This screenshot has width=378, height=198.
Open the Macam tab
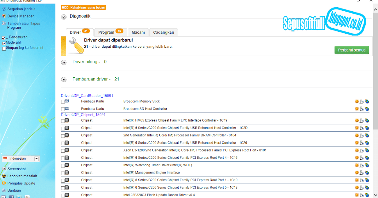point(138,32)
